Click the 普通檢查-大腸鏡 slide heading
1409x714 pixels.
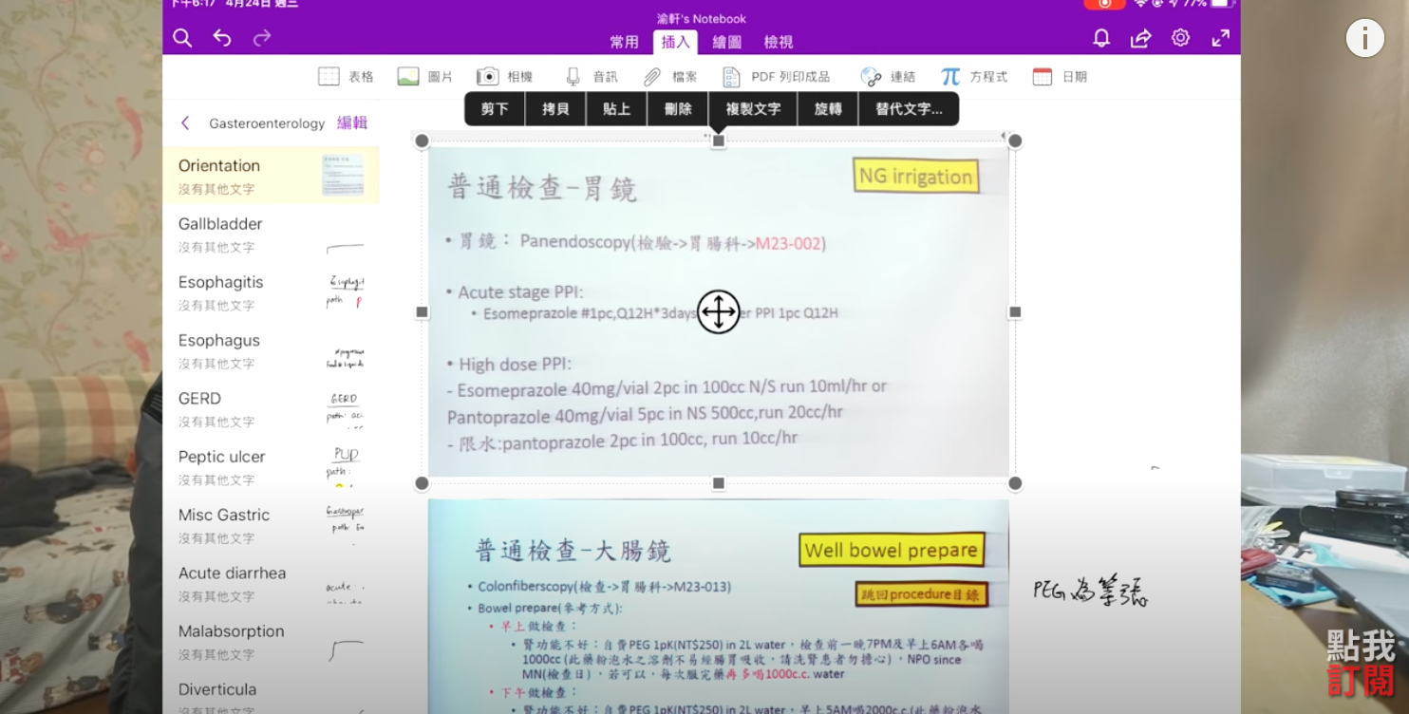(573, 550)
